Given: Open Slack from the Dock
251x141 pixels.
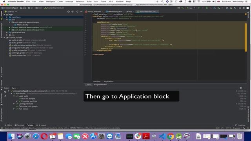Looking at the screenshot, I should tap(138, 136).
